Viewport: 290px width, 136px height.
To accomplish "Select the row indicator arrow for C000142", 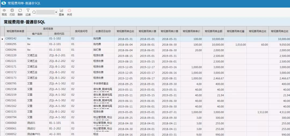I will pos(2,39).
